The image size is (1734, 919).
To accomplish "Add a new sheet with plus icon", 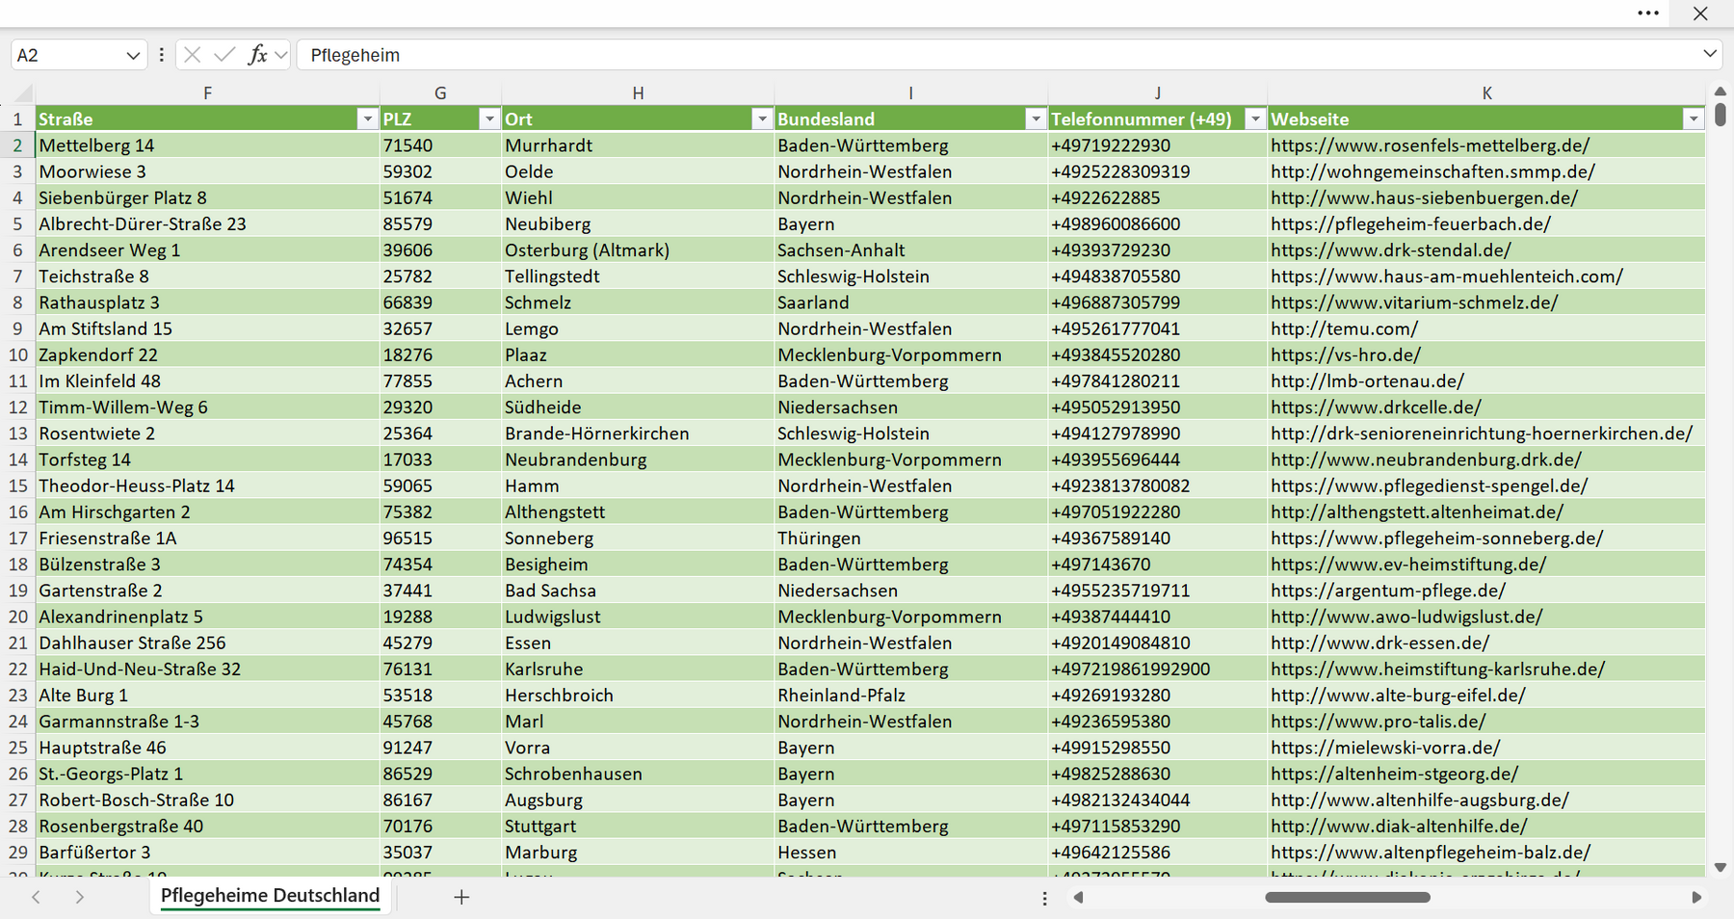I will [x=461, y=897].
